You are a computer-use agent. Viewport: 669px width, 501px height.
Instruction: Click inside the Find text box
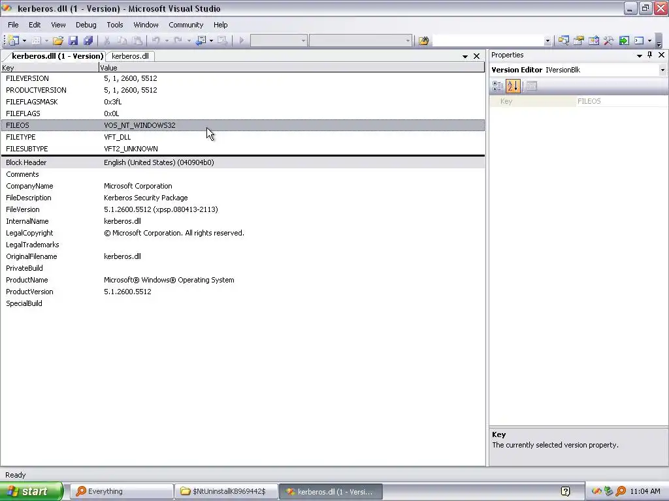pyautogui.click(x=487, y=40)
